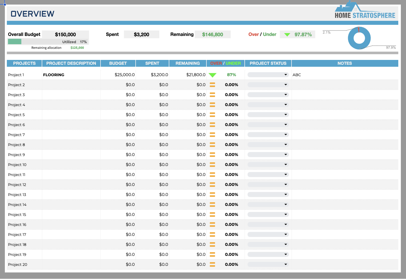
Task: Select the PROJECT STATUS column header
Action: click(x=268, y=63)
